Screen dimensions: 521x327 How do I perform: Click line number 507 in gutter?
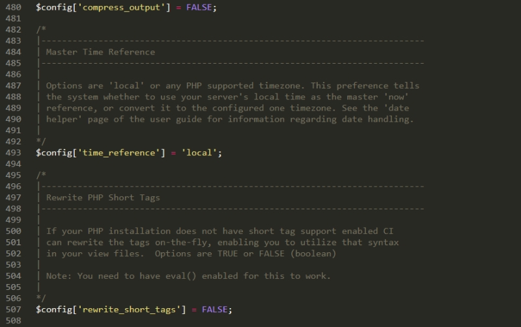tap(13, 309)
